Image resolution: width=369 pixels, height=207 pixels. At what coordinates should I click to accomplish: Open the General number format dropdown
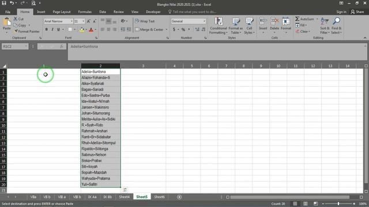204,21
